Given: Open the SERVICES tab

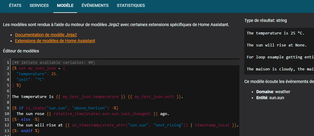Looking at the screenshot, I should point(39,5).
